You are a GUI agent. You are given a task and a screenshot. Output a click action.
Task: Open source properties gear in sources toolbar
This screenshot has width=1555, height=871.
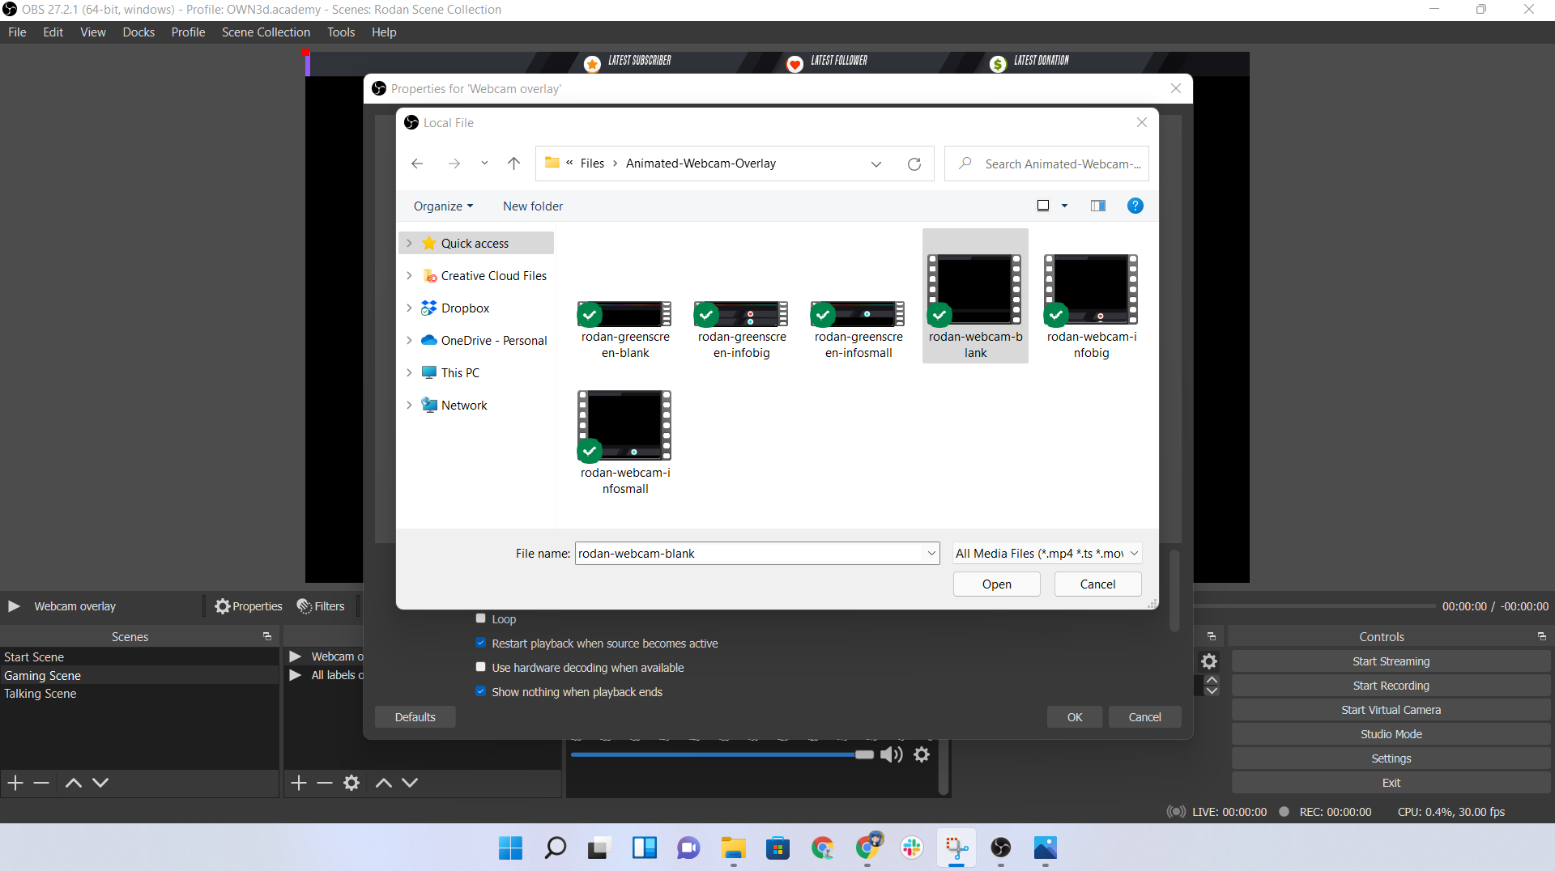point(351,783)
